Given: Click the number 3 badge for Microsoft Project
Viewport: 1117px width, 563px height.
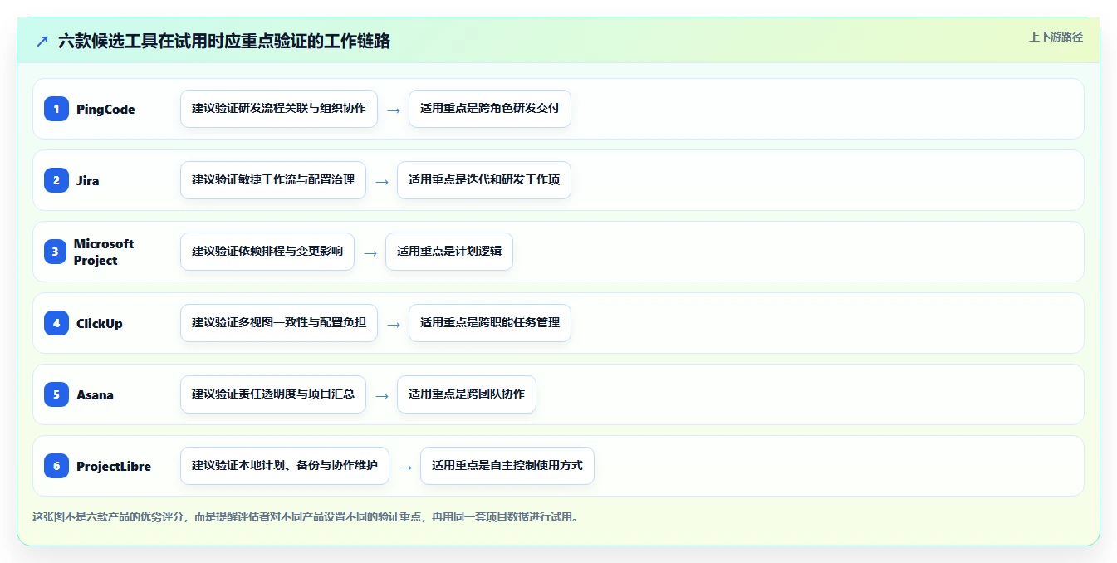Looking at the screenshot, I should [56, 252].
